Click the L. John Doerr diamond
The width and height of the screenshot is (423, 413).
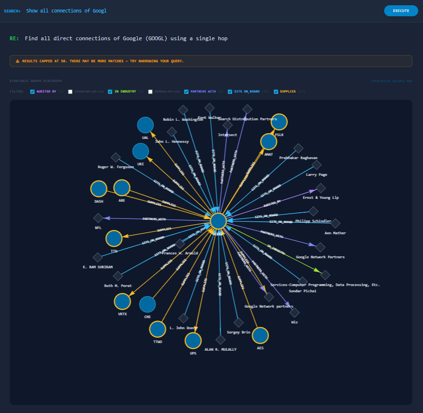click(x=183, y=319)
